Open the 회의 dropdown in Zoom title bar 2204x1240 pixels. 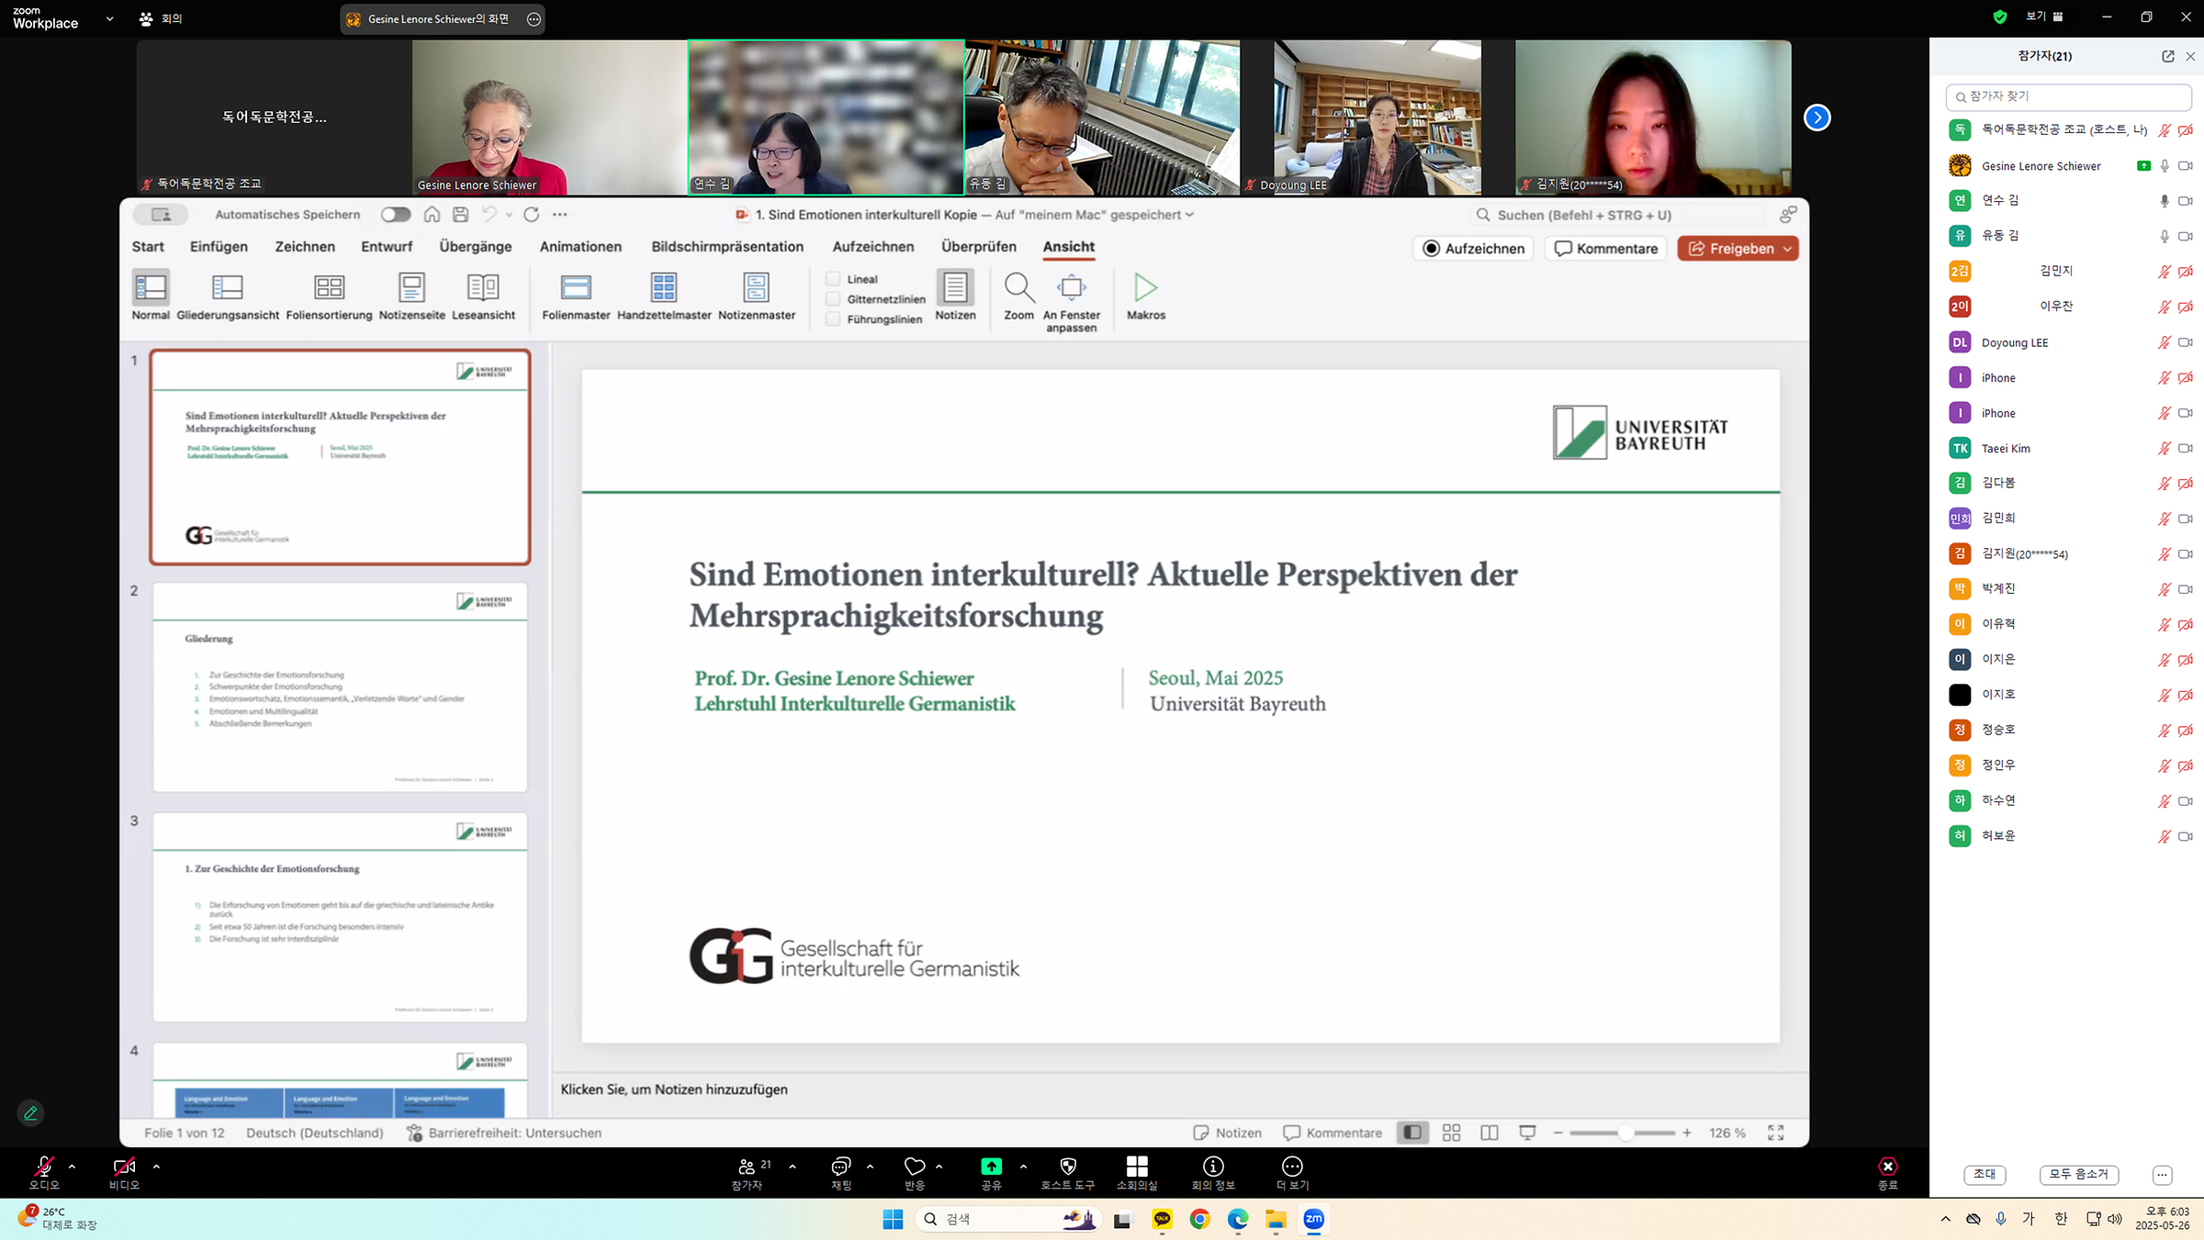160,18
